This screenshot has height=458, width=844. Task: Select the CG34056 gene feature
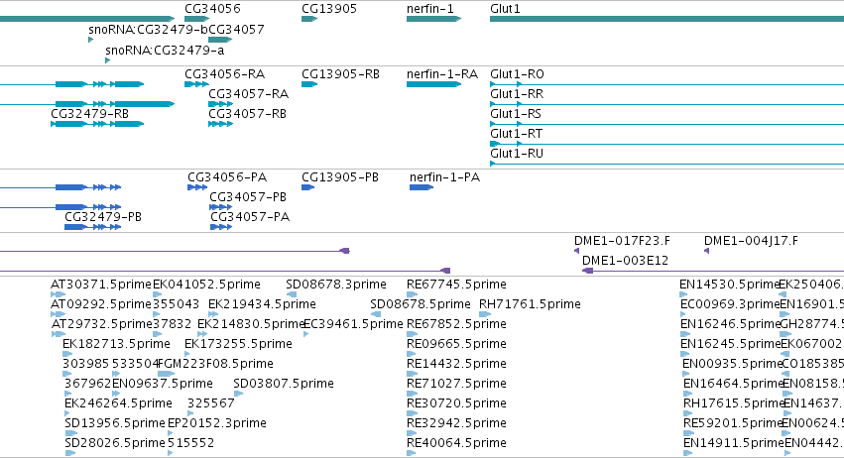click(x=196, y=19)
